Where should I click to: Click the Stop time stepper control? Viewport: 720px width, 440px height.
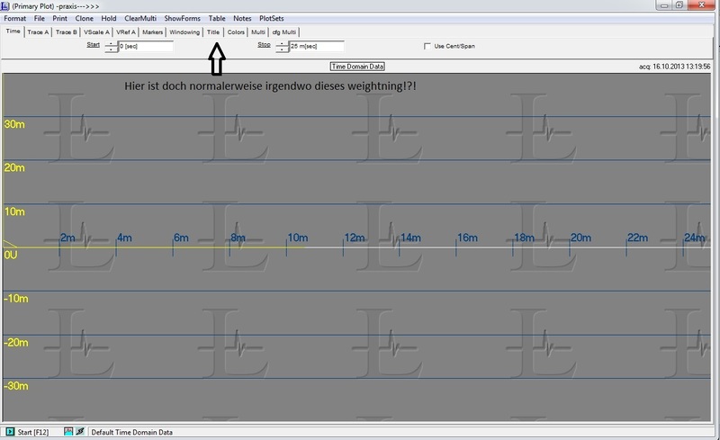[x=282, y=46]
